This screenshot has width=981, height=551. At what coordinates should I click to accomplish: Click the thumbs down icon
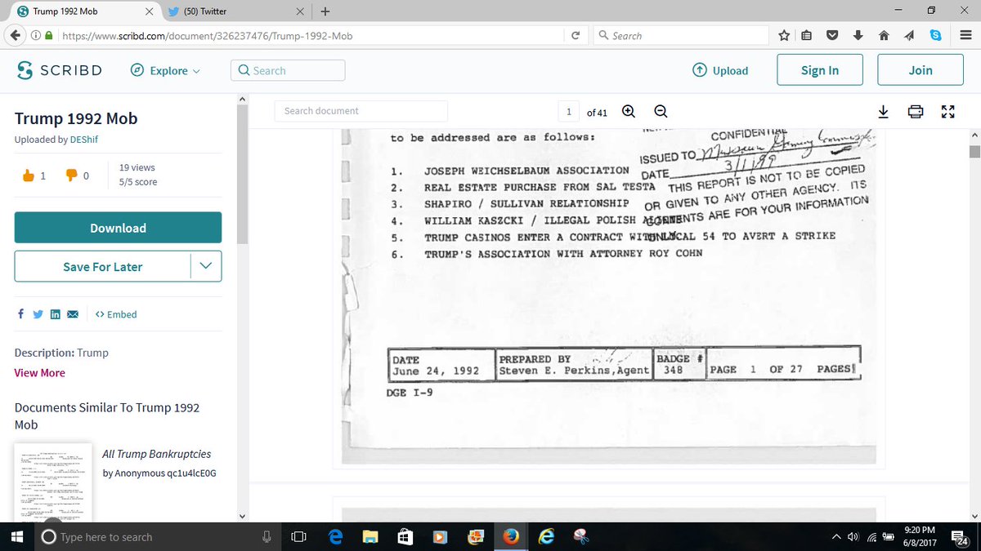pos(71,176)
